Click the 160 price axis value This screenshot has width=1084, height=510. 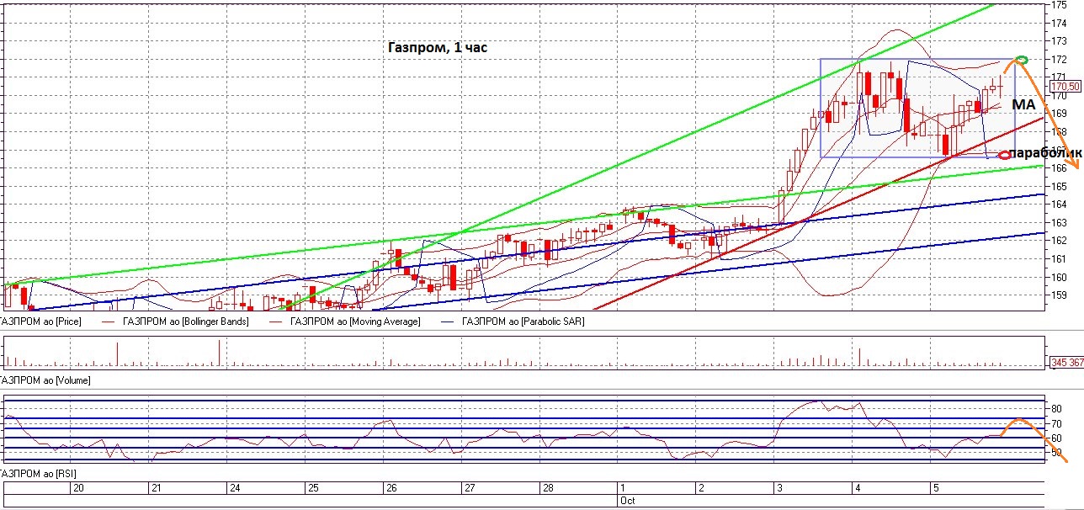point(1059,277)
